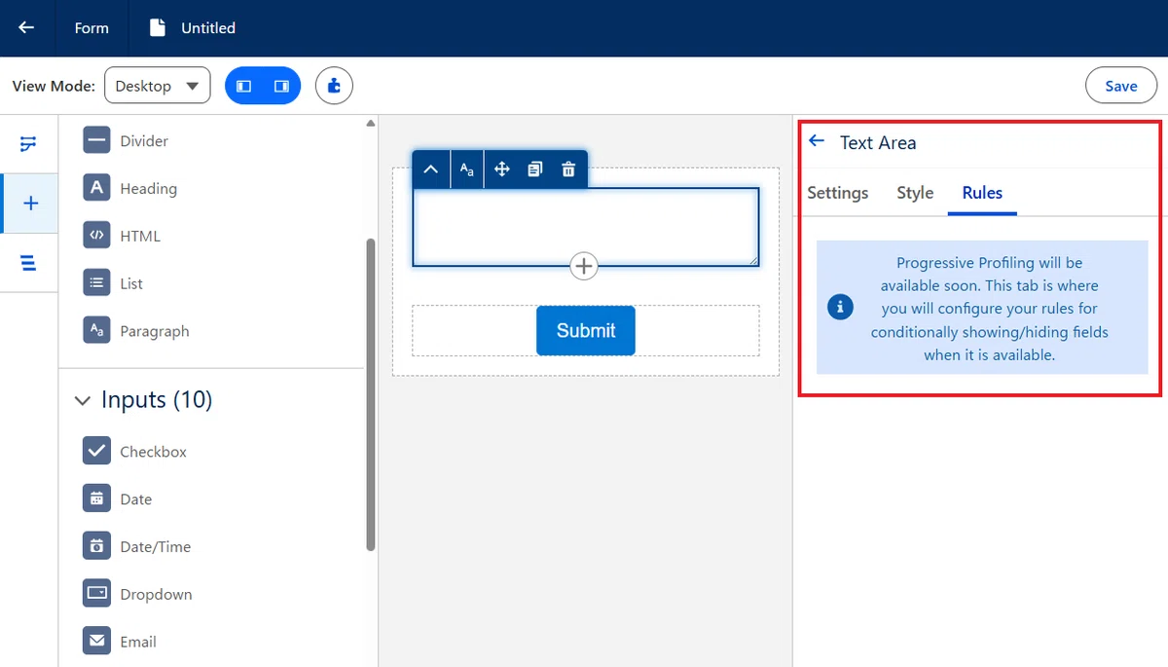Image resolution: width=1168 pixels, height=667 pixels.
Task: Switch to the Settings tab
Action: click(837, 193)
